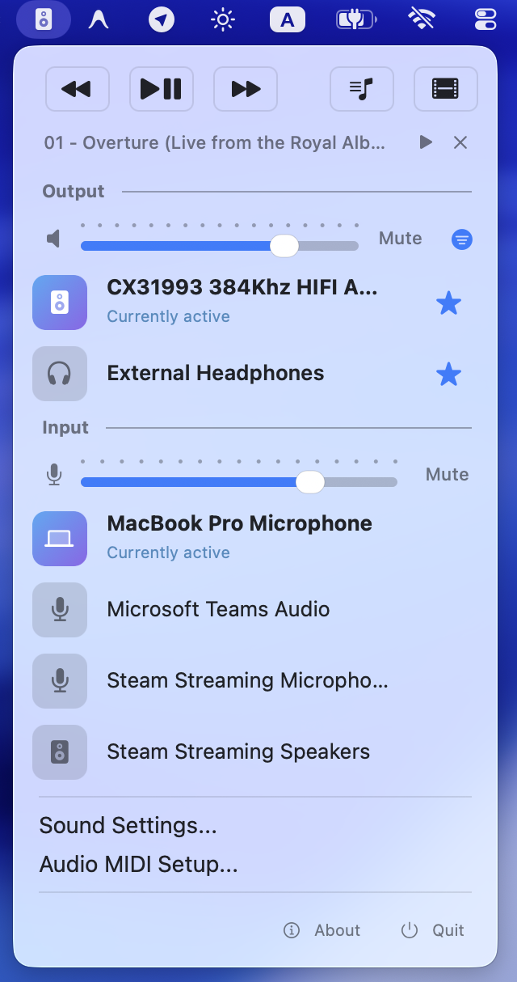This screenshot has height=982, width=517.
Task: Click the rewind playback button
Action: point(78,89)
